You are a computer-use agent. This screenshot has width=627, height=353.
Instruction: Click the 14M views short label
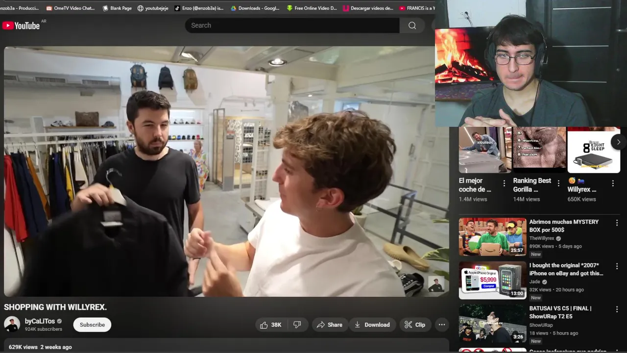coord(527,199)
